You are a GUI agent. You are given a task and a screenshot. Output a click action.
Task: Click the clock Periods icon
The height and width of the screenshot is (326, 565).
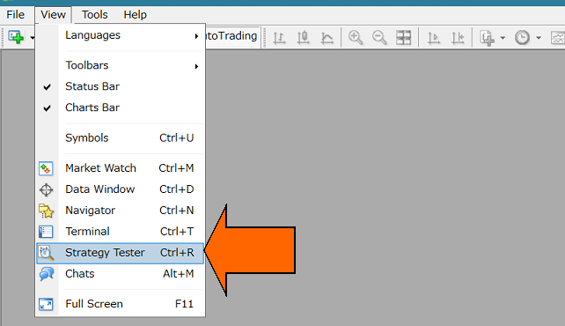[522, 38]
